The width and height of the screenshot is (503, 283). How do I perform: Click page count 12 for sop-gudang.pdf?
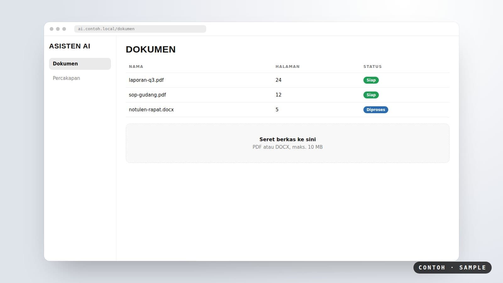279,95
